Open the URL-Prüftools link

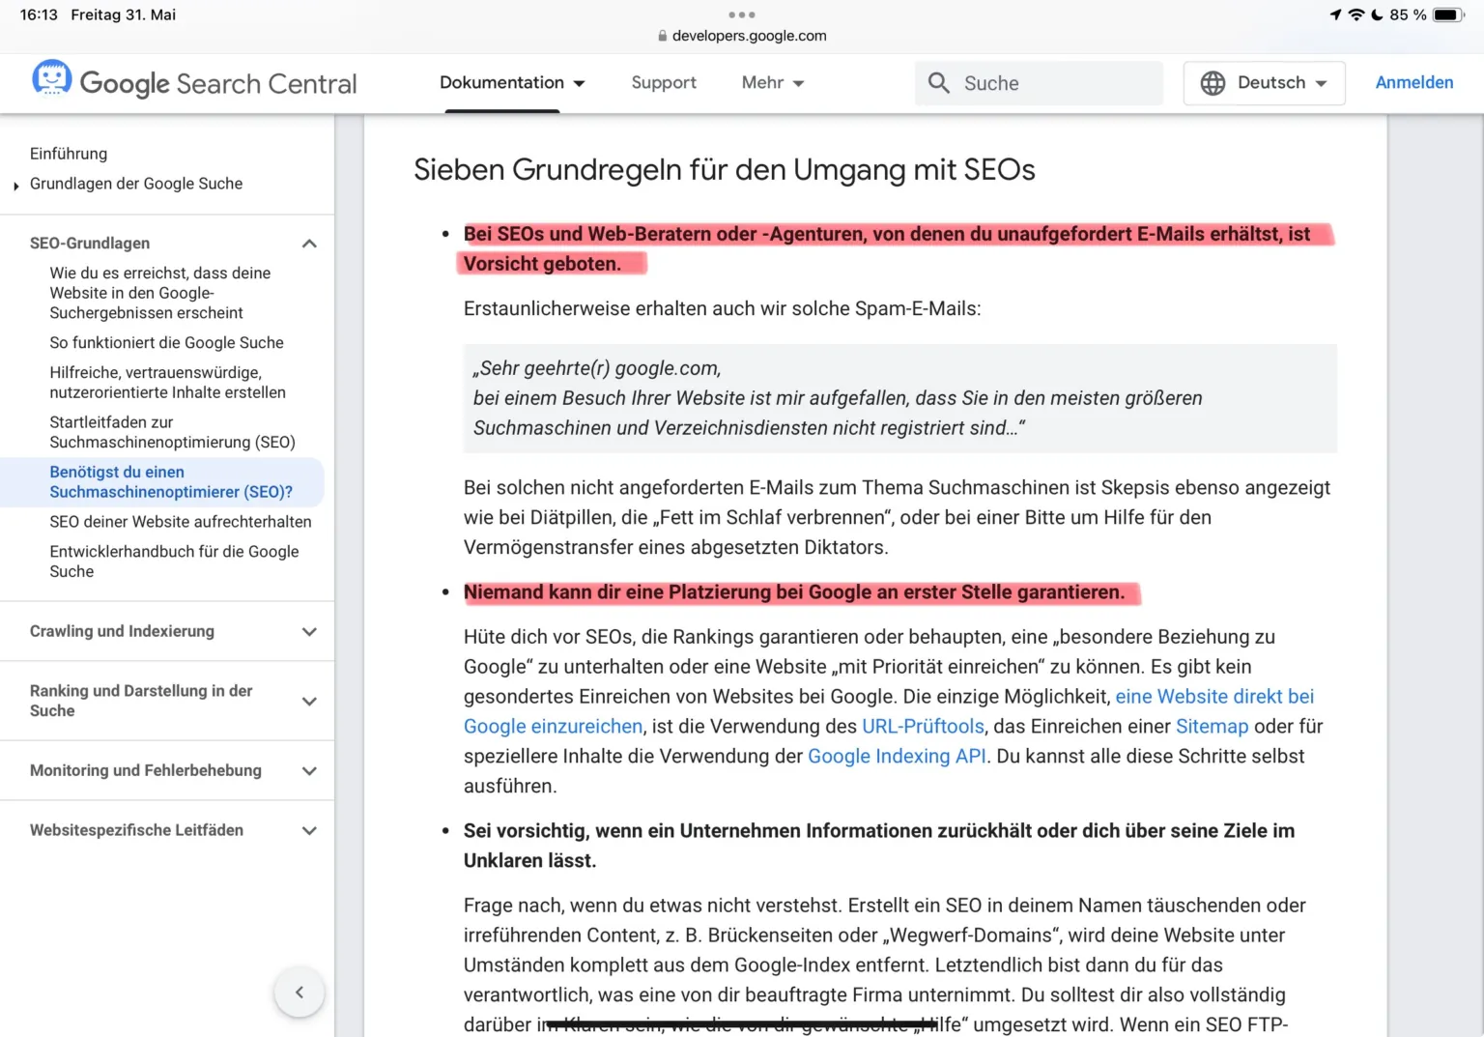pyautogui.click(x=922, y=726)
